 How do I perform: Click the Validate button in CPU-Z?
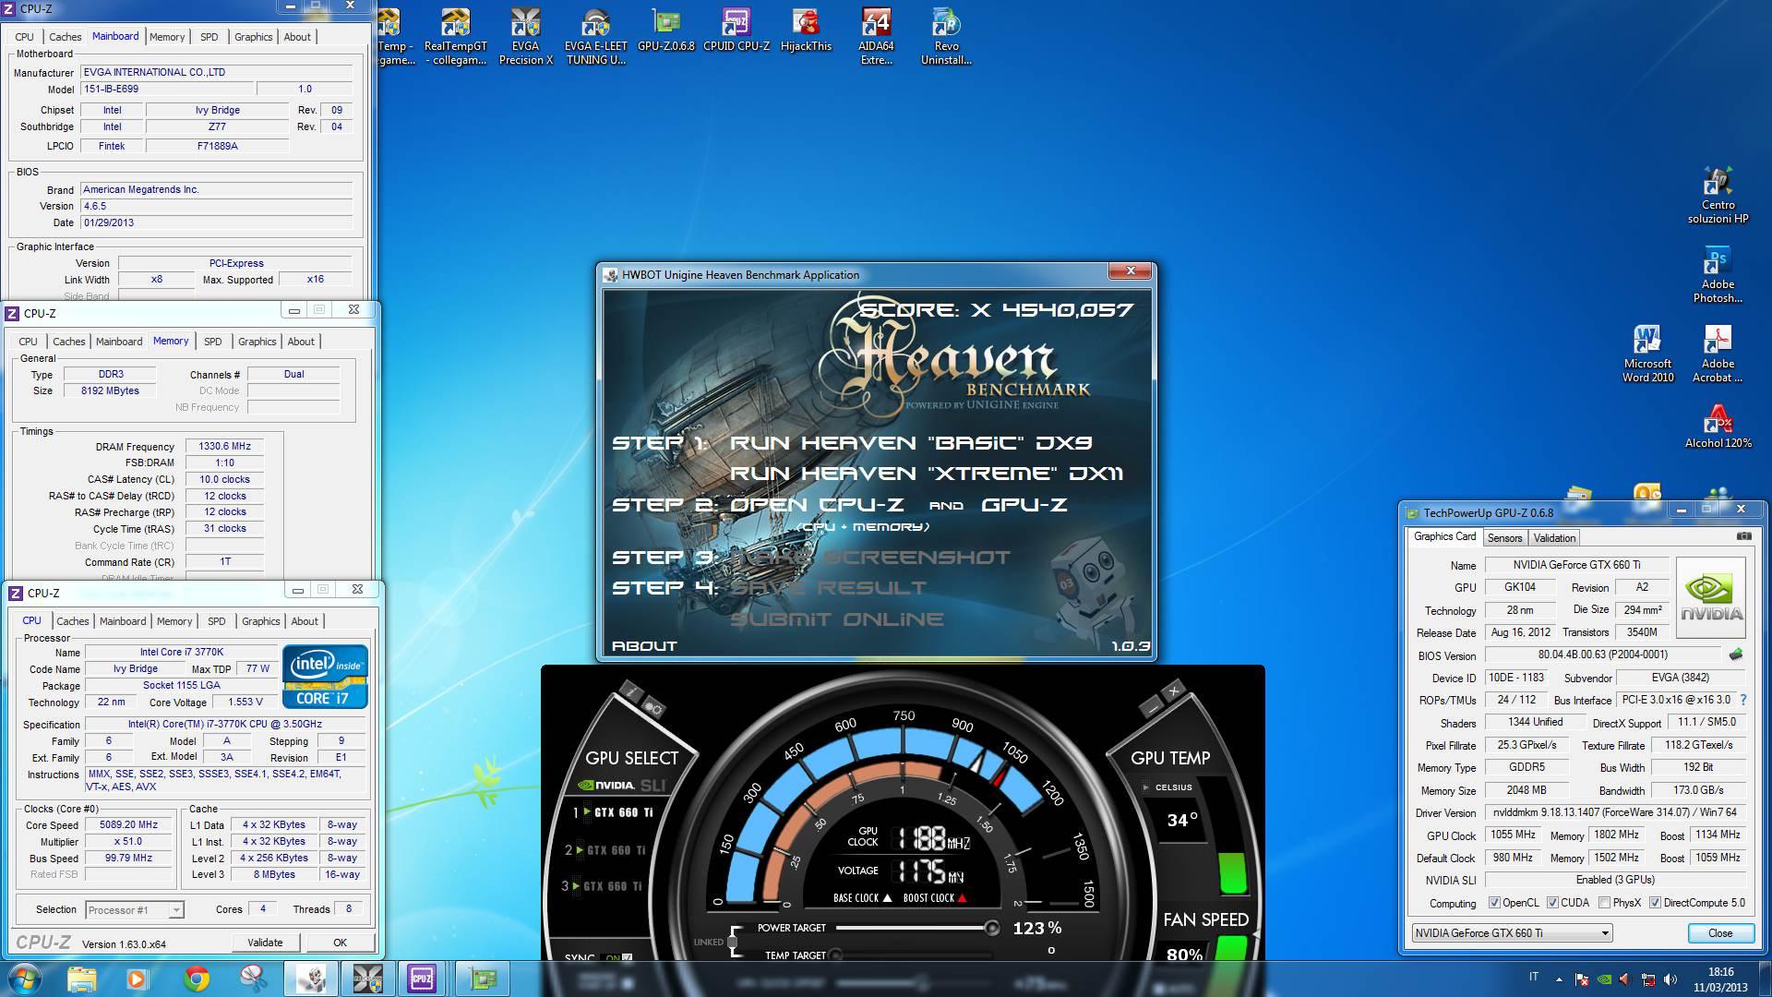pos(265,943)
